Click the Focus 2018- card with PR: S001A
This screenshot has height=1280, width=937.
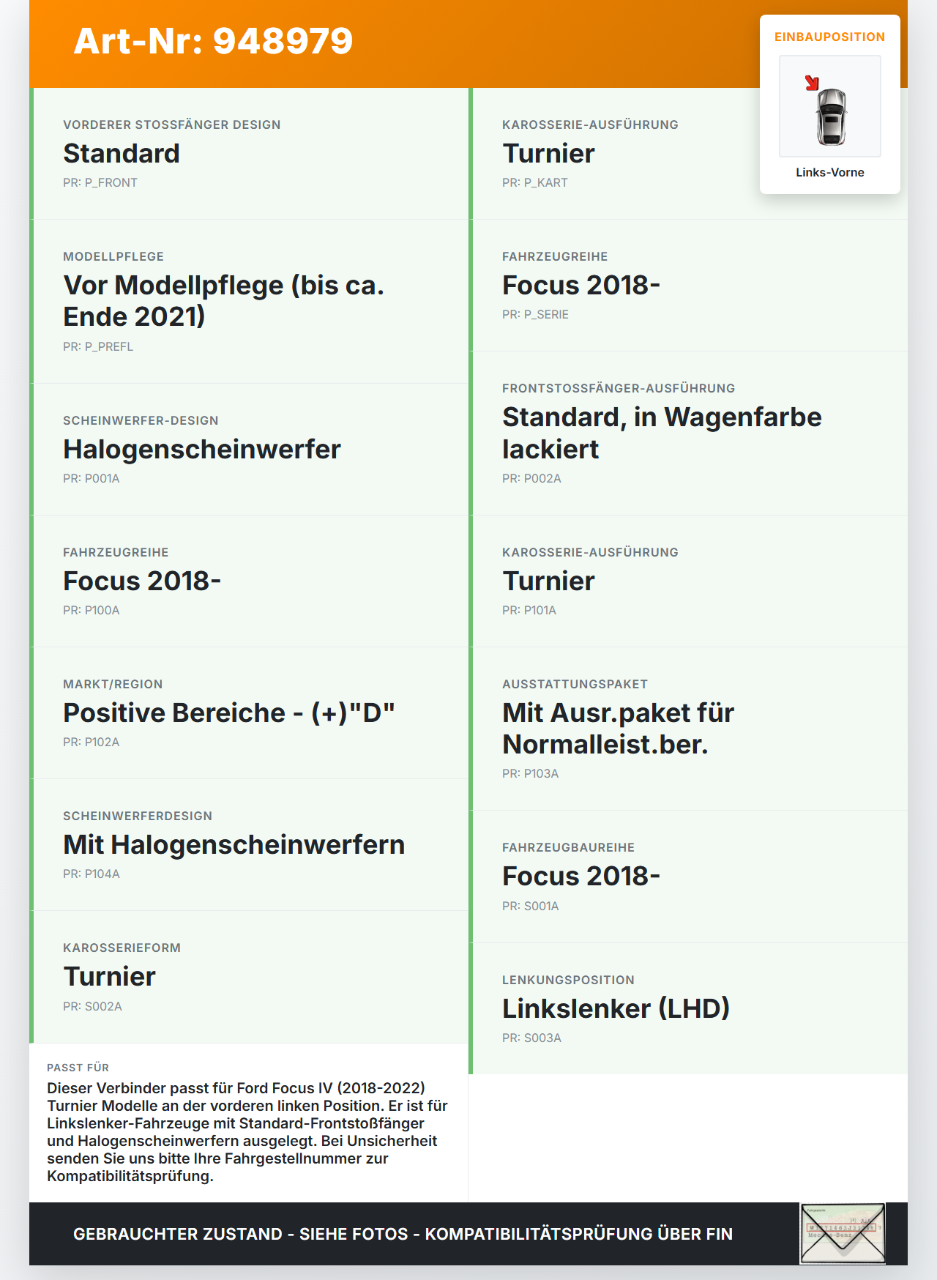point(688,877)
